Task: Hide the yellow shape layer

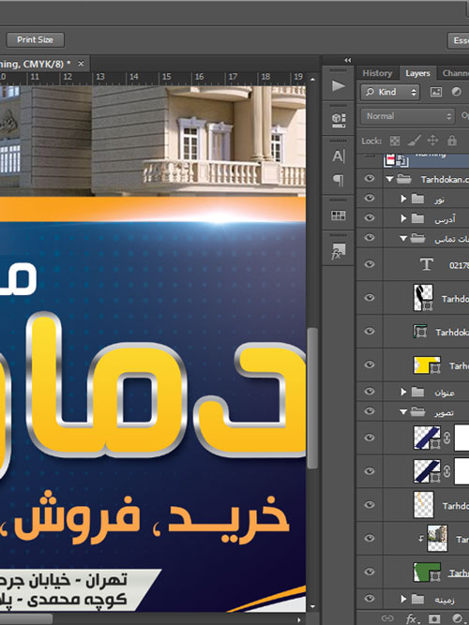Action: coord(370,365)
